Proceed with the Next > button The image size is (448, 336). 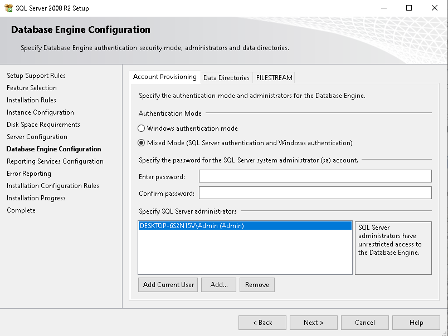point(313,322)
